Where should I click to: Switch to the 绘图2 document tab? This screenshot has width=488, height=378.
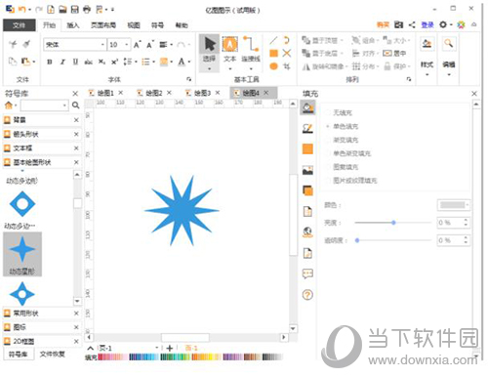[x=153, y=93]
